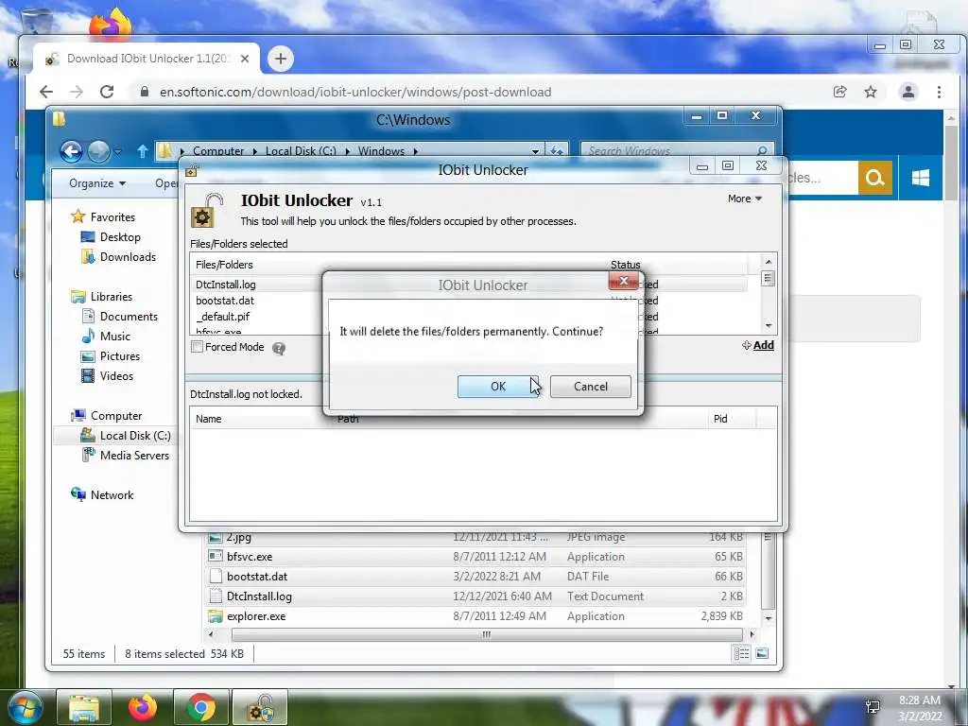The height and width of the screenshot is (726, 968).
Task: Open Firefox from the taskbar
Action: 143,707
